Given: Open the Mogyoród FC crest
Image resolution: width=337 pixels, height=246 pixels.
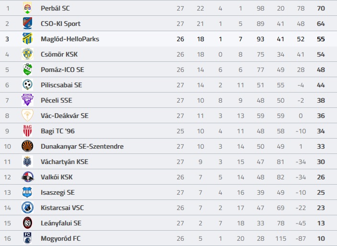Looking at the screenshot, I should click(x=27, y=238).
